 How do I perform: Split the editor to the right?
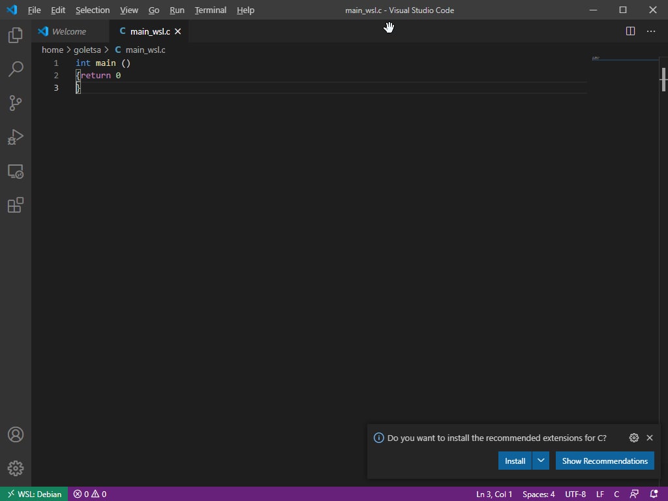click(x=631, y=31)
